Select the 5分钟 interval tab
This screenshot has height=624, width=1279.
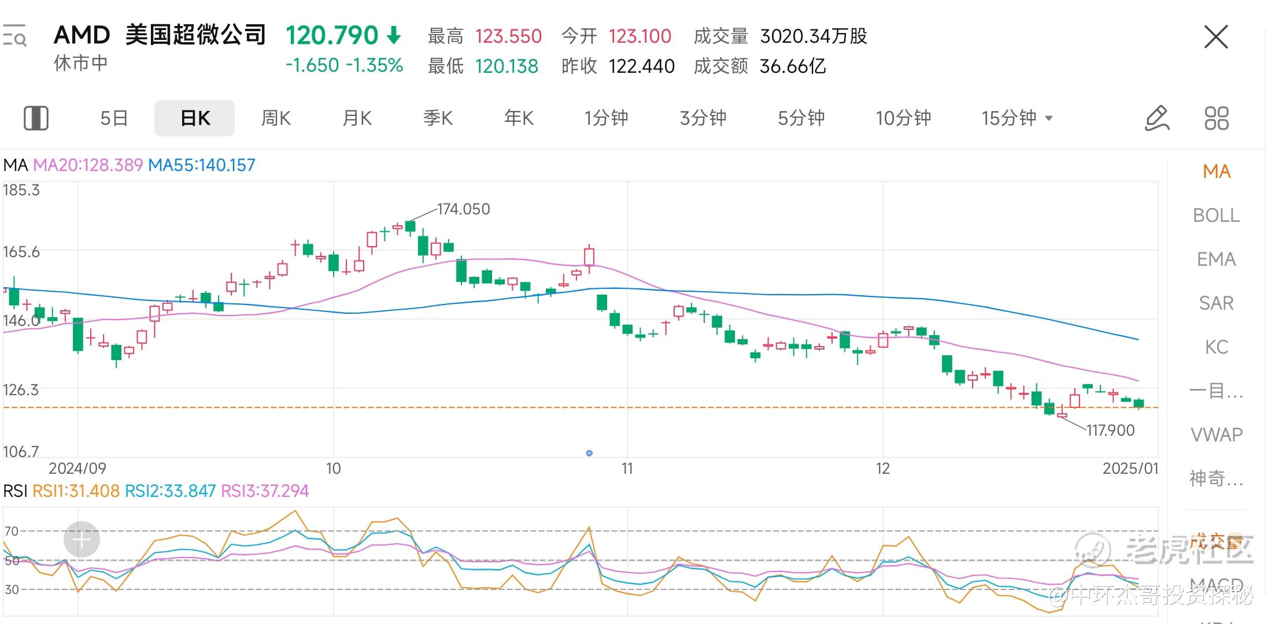(x=801, y=118)
